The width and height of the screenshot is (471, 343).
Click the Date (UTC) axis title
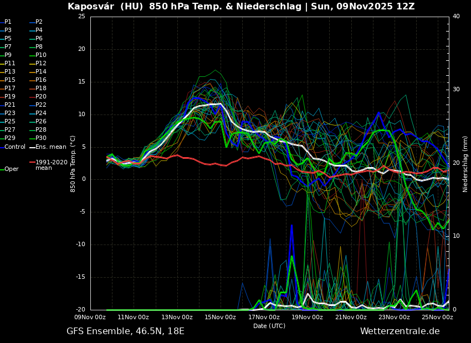[269, 326]
